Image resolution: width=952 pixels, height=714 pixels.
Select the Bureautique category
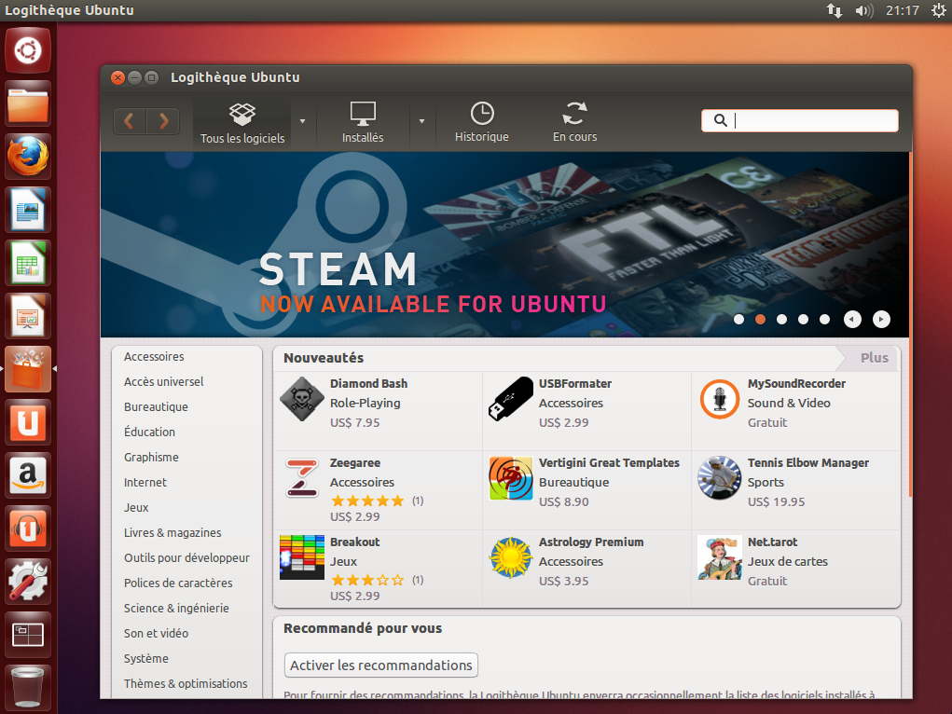pos(156,407)
